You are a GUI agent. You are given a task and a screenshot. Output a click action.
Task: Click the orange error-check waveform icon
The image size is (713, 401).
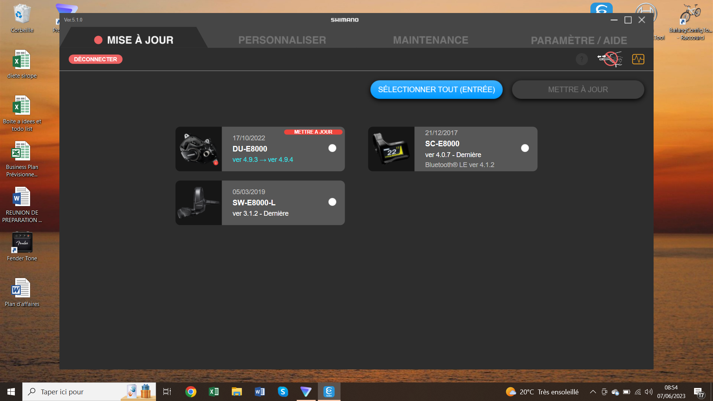tap(638, 59)
